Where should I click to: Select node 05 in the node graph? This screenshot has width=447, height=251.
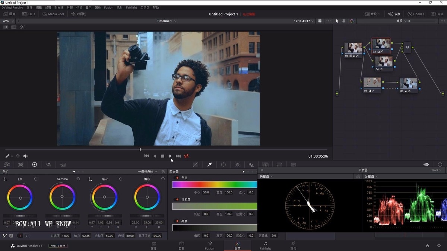(x=372, y=83)
